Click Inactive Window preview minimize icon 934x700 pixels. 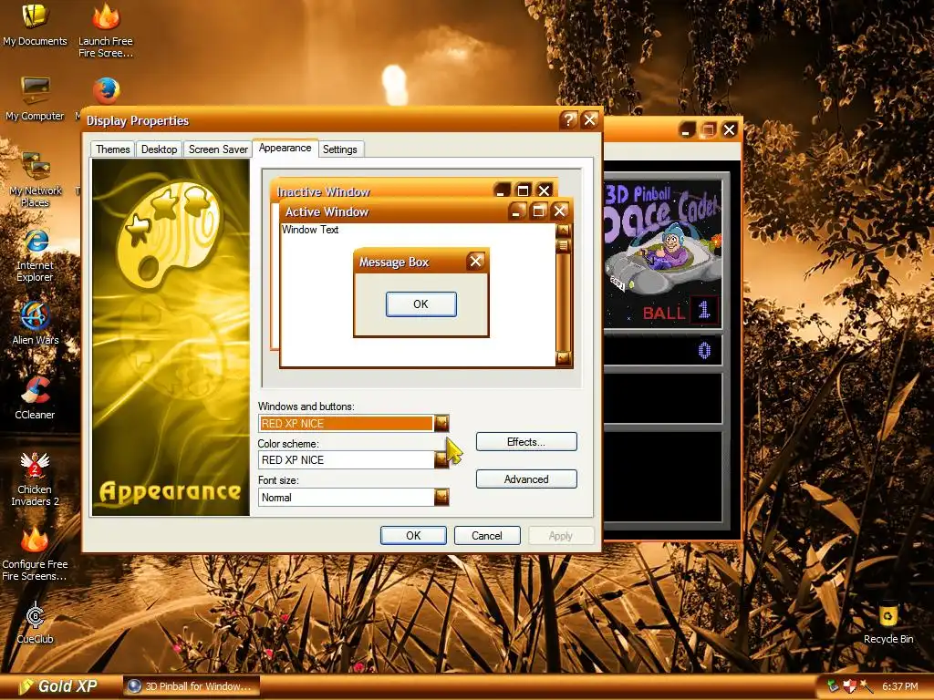click(x=502, y=190)
